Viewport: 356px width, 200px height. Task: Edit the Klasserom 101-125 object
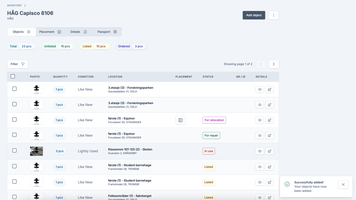coord(270,151)
